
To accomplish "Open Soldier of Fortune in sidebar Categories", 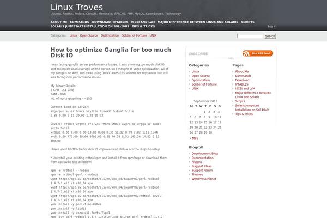I will pyautogui.click(x=204, y=84).
